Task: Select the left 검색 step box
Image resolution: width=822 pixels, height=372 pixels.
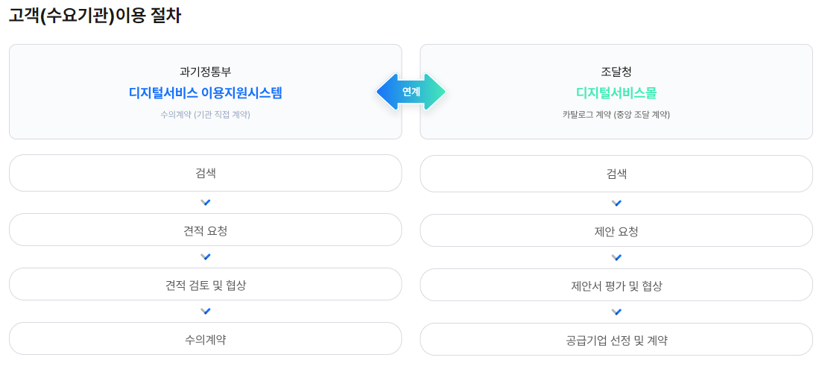Action: (x=206, y=173)
